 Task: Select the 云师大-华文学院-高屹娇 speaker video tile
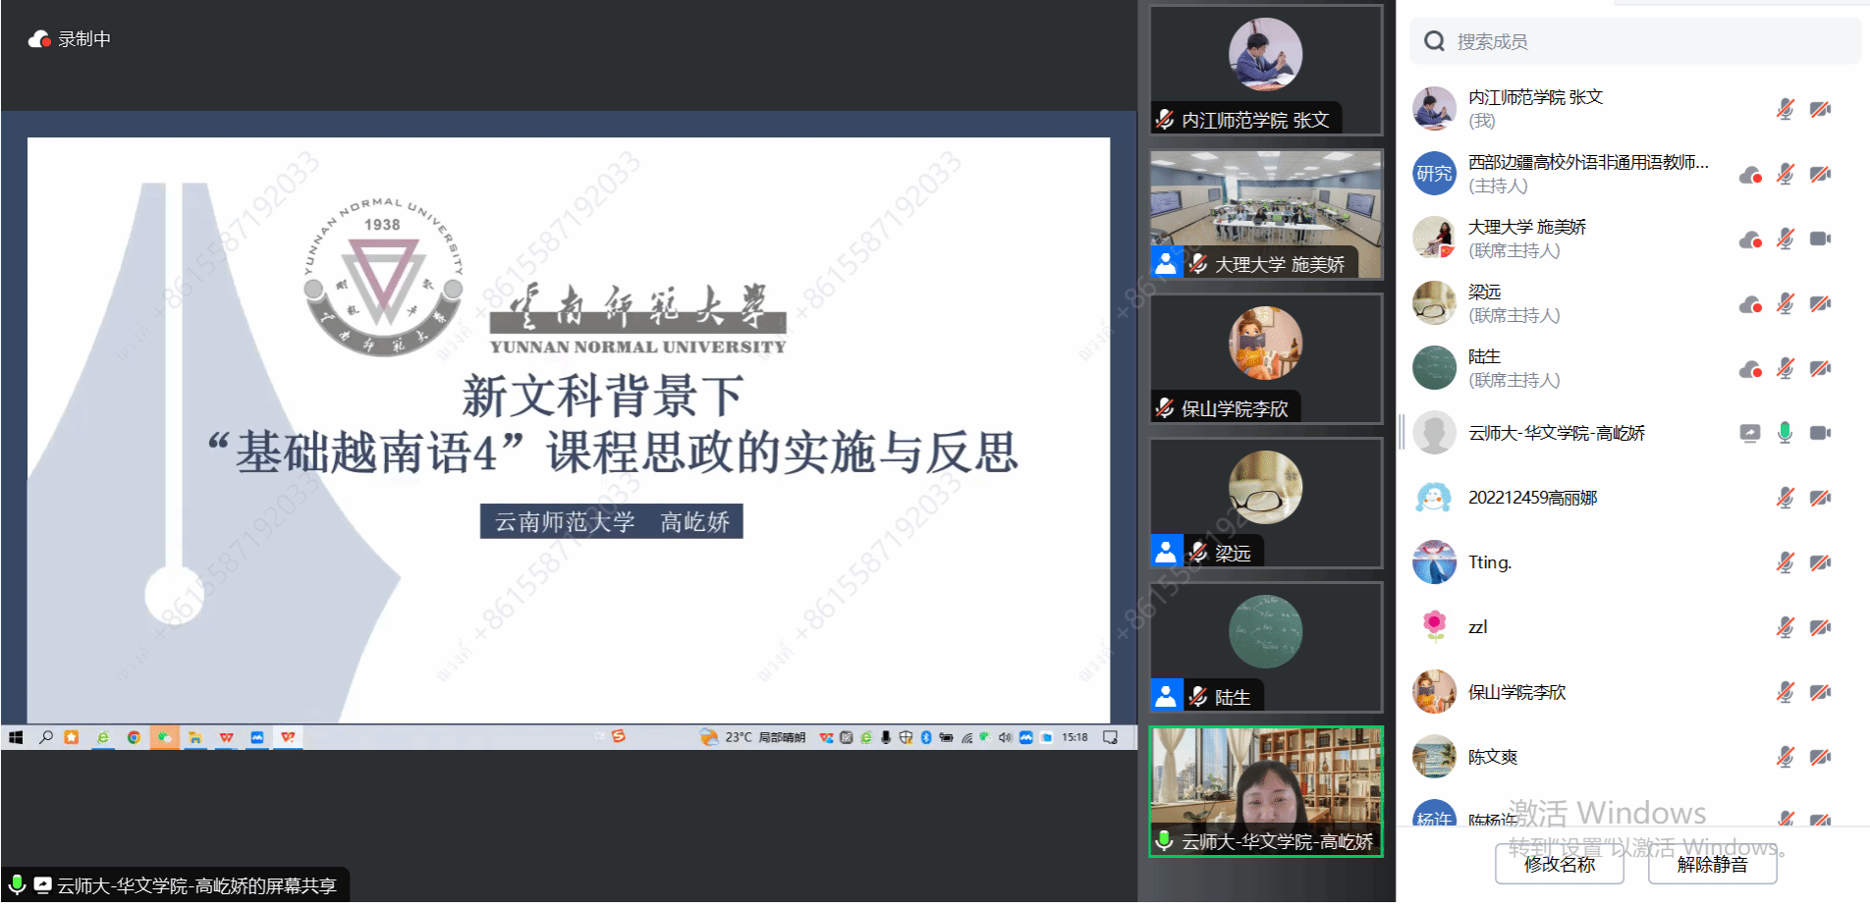1266,790
